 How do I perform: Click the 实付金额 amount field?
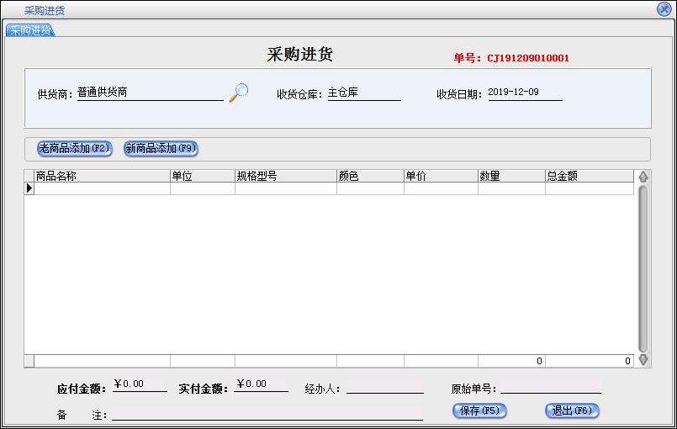(262, 384)
